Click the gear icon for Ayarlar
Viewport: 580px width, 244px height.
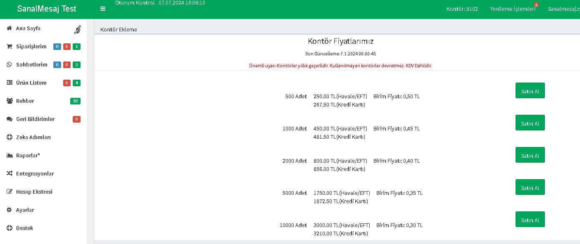click(9, 210)
